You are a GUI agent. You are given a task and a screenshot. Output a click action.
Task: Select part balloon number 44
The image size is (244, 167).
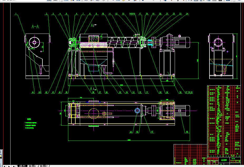33,92
